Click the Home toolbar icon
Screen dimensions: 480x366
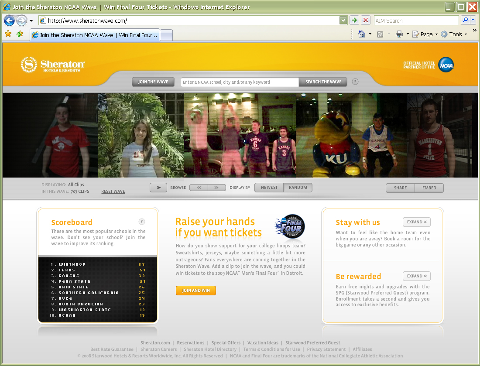click(362, 34)
